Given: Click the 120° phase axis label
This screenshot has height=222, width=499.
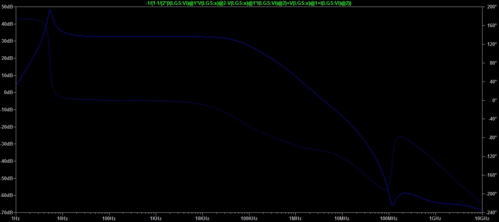Looking at the screenshot, I should tap(491, 44).
